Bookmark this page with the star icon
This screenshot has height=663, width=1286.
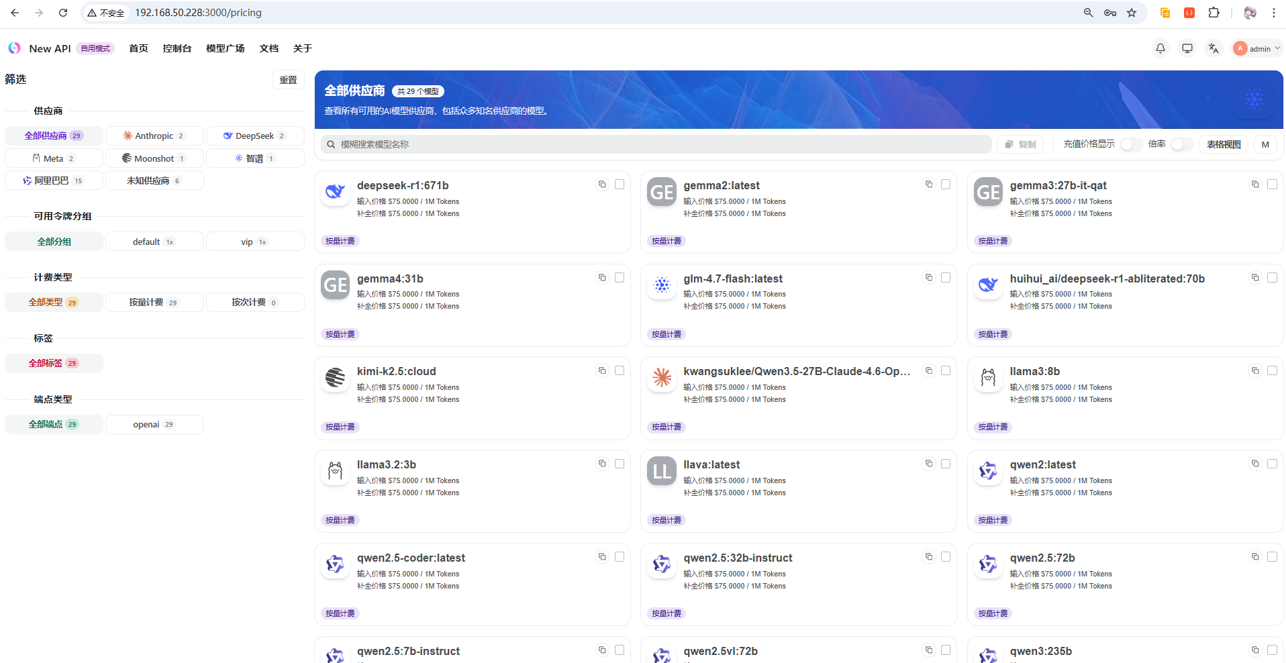1132,13
